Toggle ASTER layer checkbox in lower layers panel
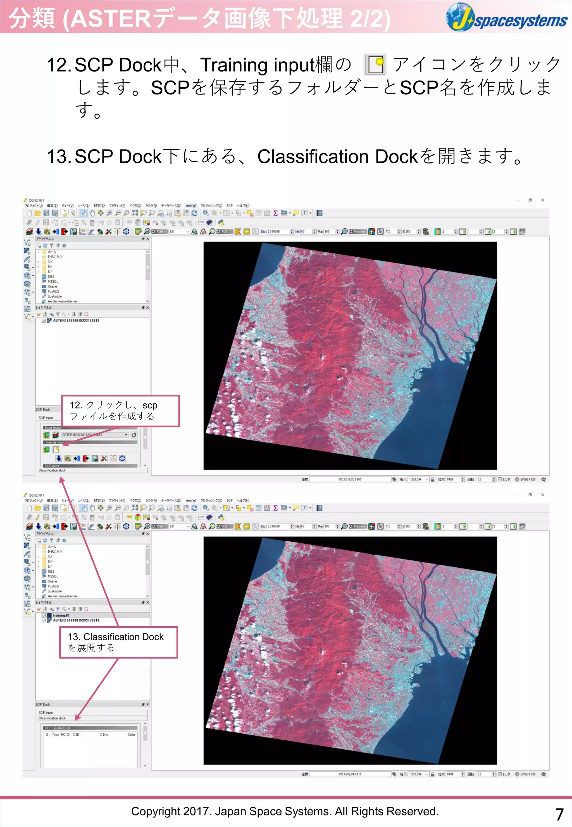572x827 pixels. (44, 620)
